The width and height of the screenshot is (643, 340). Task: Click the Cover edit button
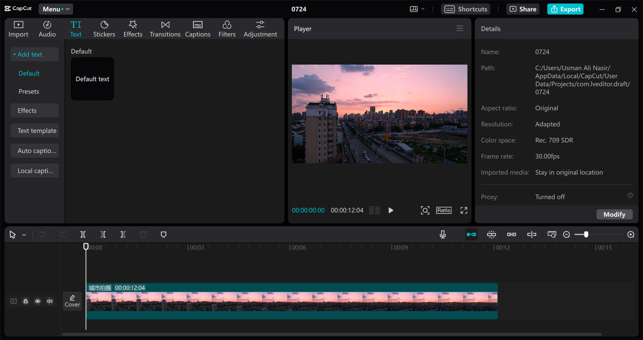[72, 301]
